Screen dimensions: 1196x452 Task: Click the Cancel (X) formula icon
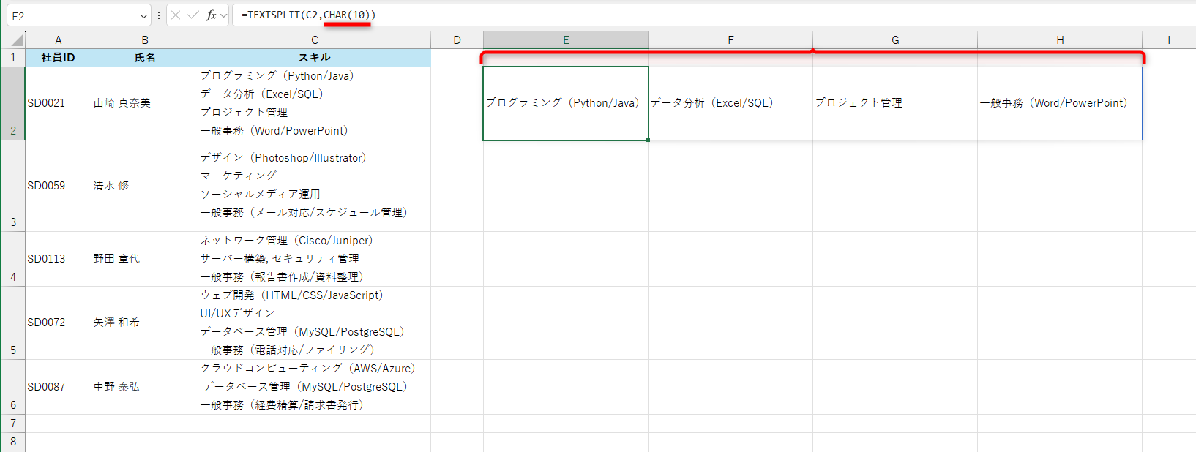(176, 15)
